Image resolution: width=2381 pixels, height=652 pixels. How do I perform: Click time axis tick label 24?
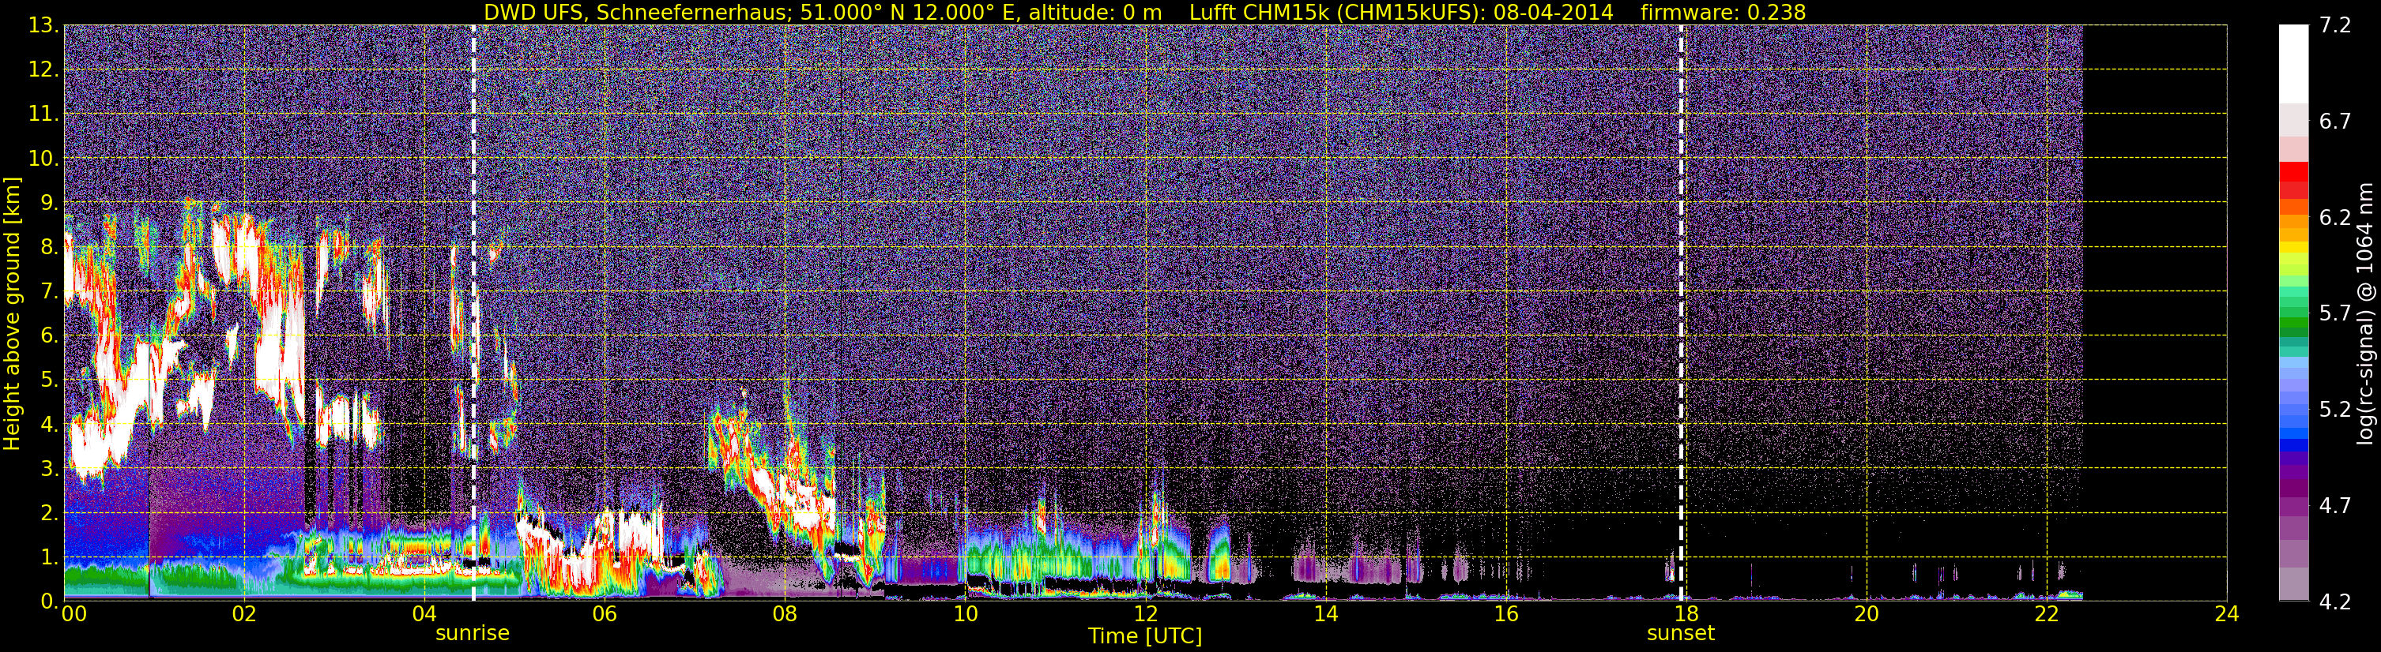2227,614
